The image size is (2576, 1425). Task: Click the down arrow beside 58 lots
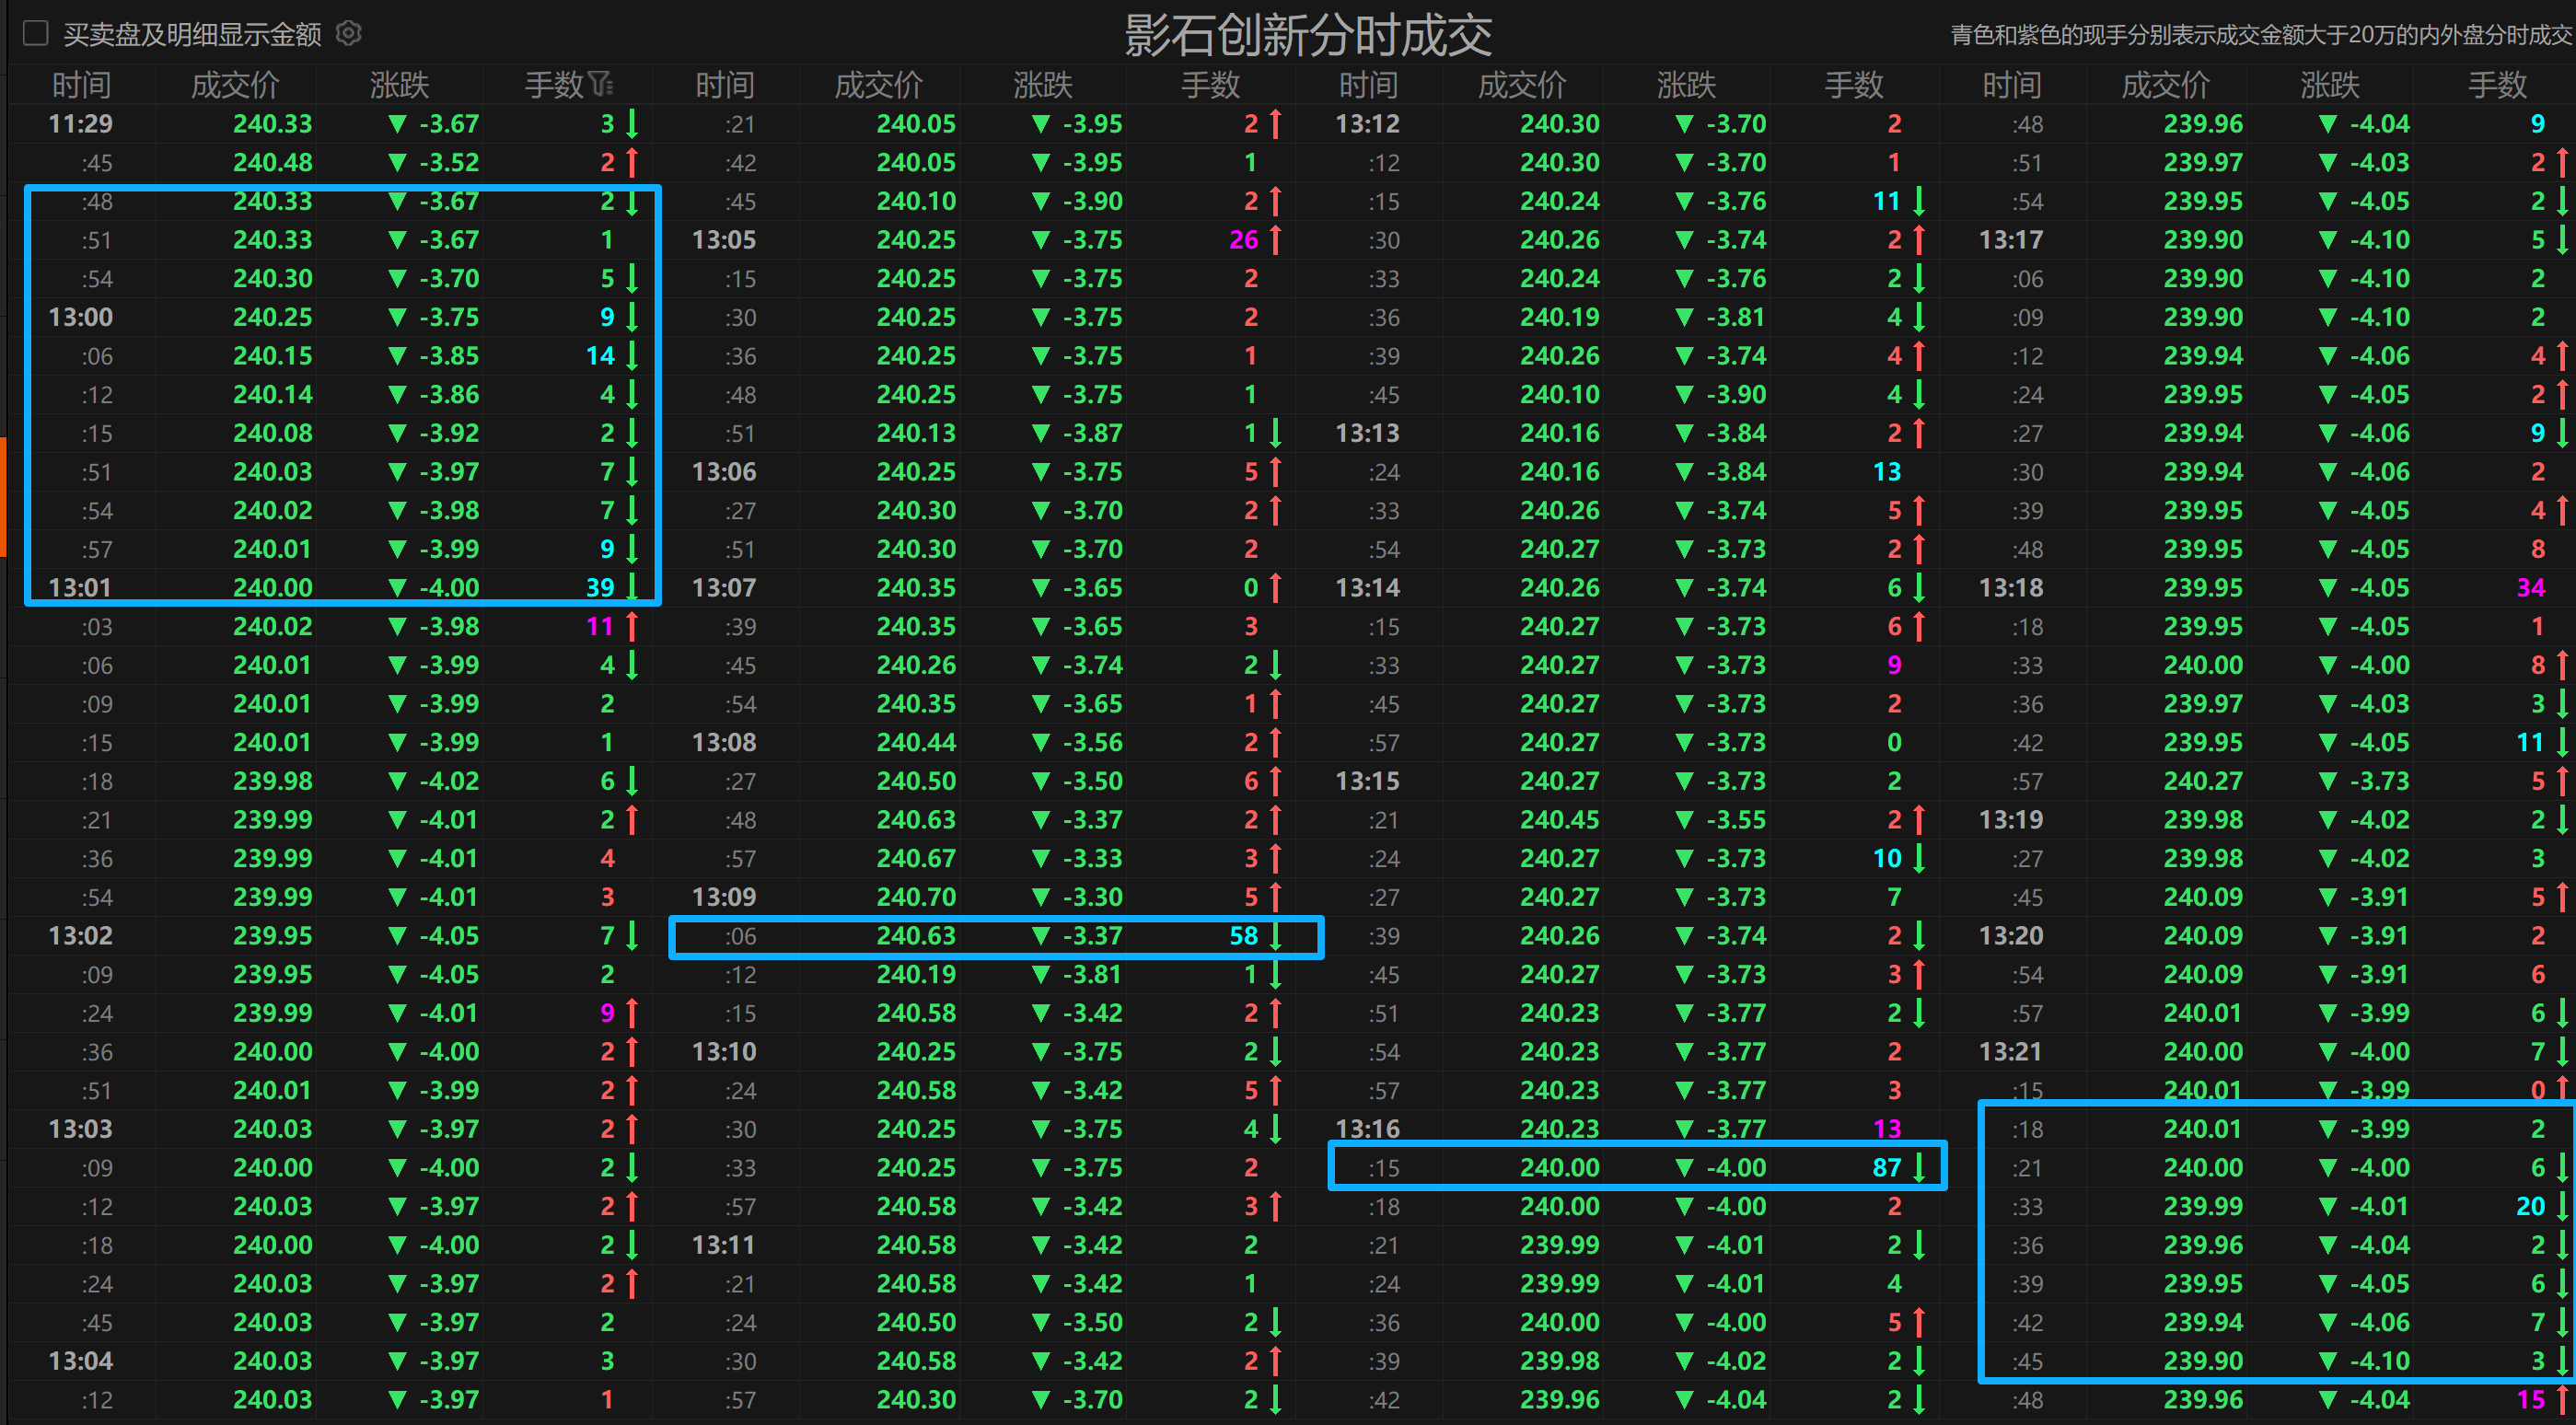[x=1275, y=936]
